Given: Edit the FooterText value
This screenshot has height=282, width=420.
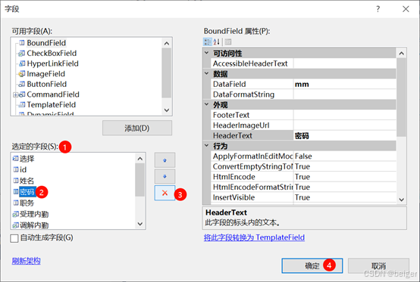Looking at the screenshot, I should coord(345,115).
